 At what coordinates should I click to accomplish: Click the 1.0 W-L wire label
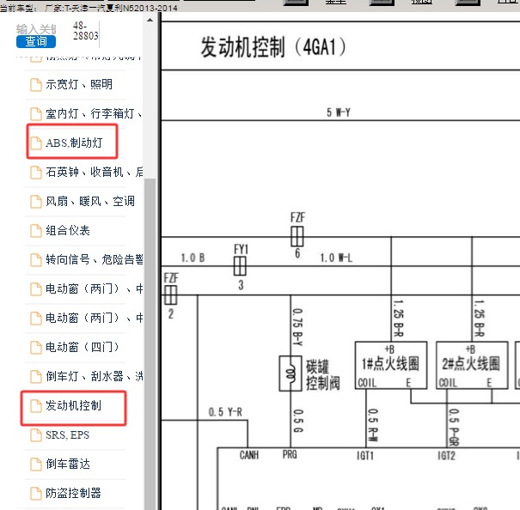336,258
